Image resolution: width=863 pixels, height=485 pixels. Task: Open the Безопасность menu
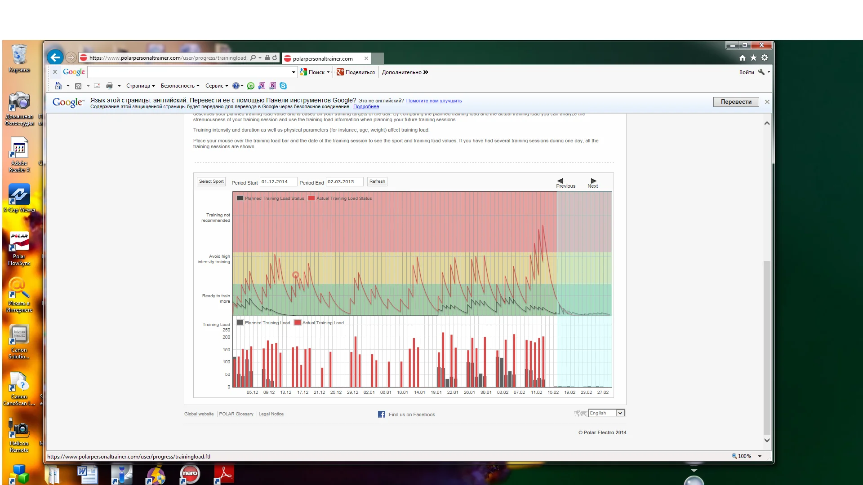[x=180, y=86]
